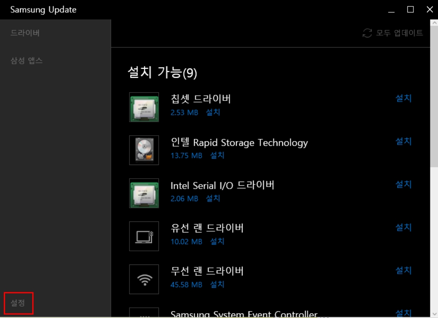438x318 pixels.
Task: Install Intel Serial I/O via right-side 설치
Action: (404, 184)
